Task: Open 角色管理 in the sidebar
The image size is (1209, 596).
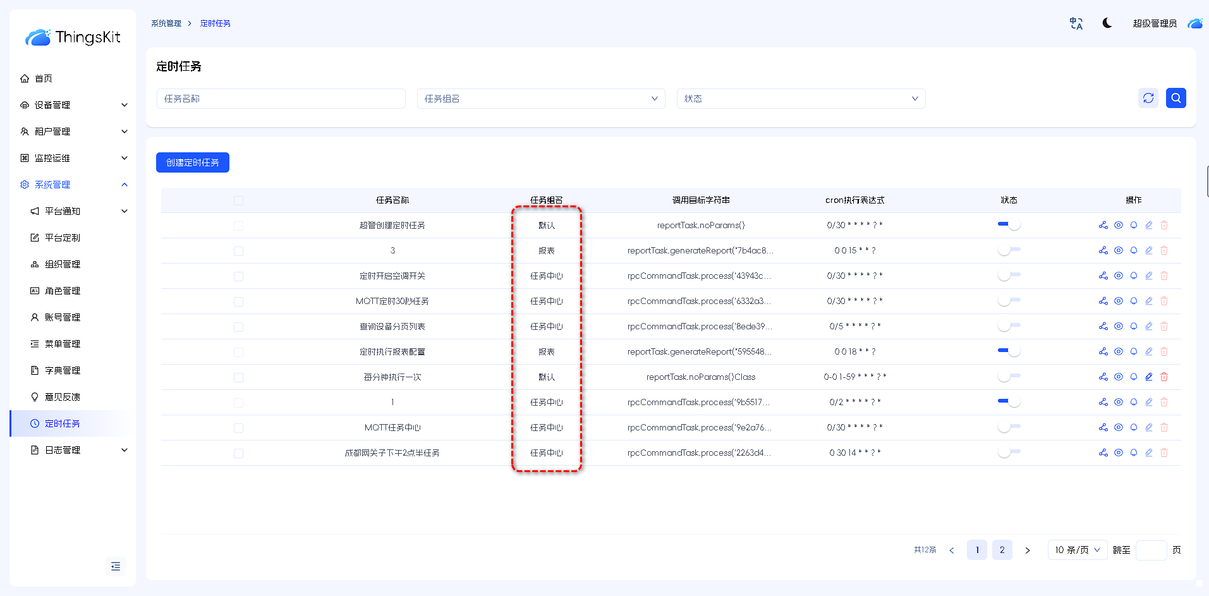Action: point(63,291)
